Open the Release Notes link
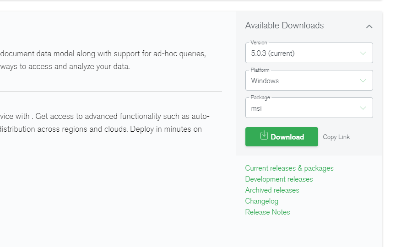This screenshot has width=412, height=247. click(x=267, y=212)
